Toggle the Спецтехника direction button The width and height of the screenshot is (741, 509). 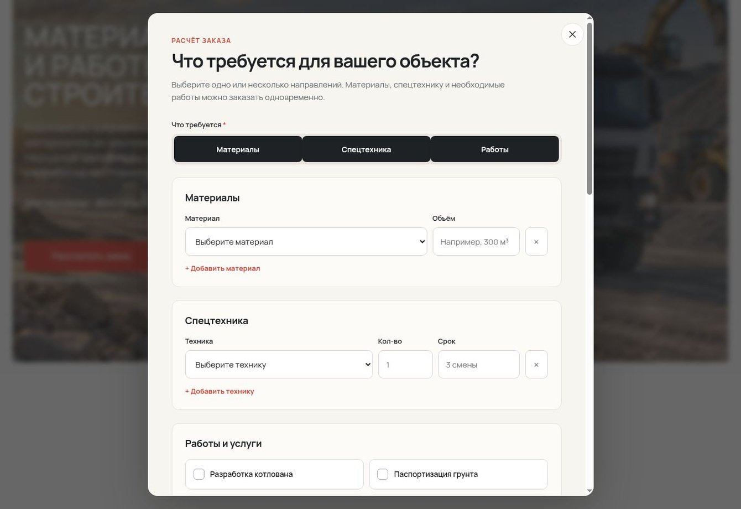click(x=366, y=149)
